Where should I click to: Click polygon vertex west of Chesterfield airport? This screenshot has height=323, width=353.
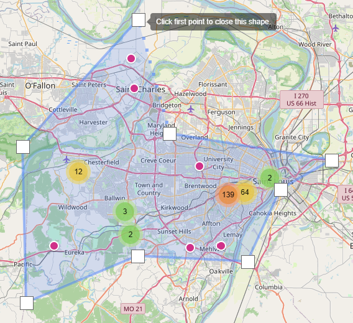coord(23,147)
